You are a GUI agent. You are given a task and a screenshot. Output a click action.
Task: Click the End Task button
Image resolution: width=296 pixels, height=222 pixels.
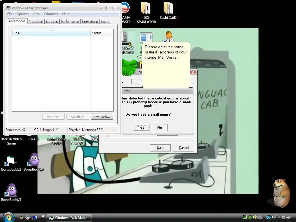(x=53, y=117)
